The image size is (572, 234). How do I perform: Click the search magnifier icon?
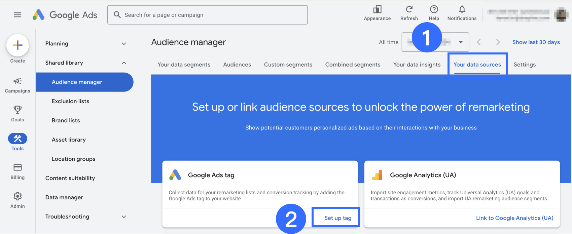117,15
